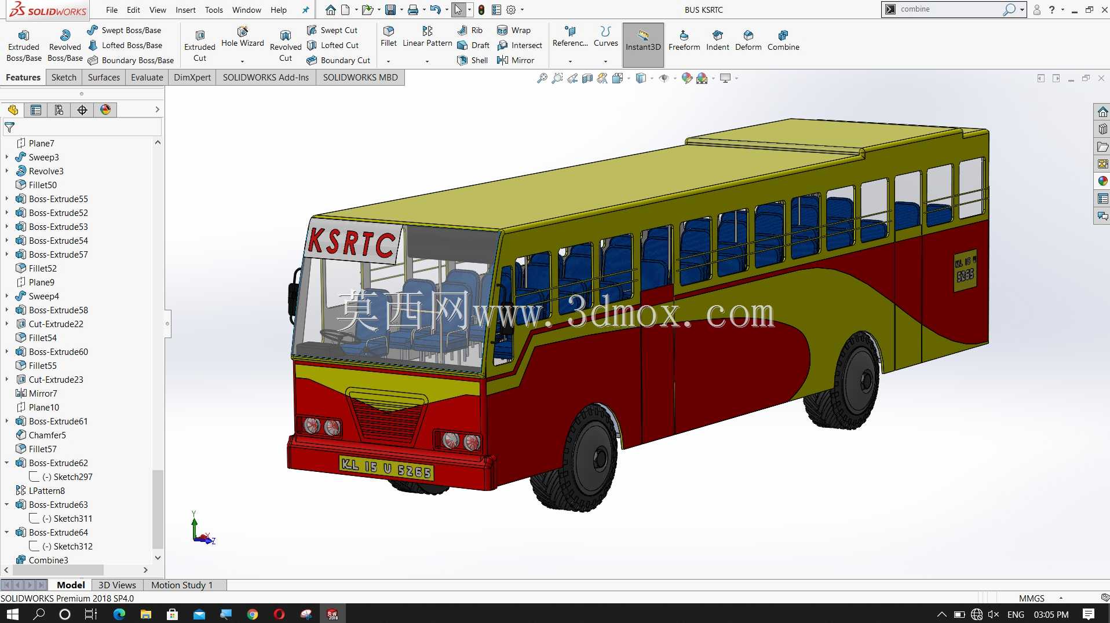Expand the Cut-Extrude22 feature
Viewport: 1110px width, 623px height.
6,324
